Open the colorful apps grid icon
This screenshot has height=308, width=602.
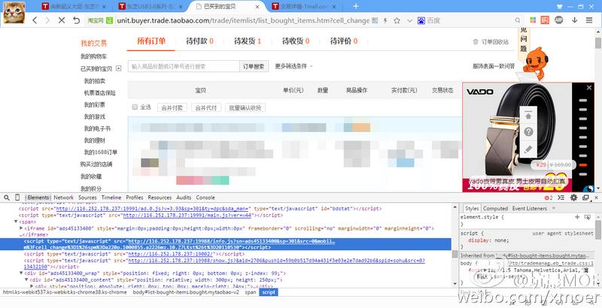(x=533, y=20)
